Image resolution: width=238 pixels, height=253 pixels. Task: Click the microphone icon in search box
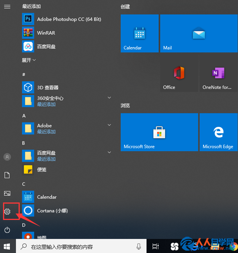139,247
